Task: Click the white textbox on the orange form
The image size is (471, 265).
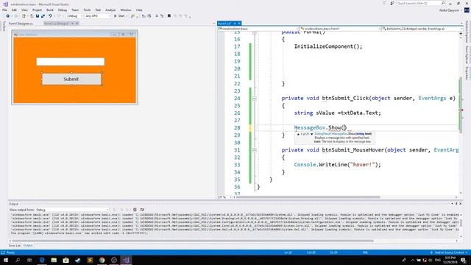Action: [x=71, y=62]
